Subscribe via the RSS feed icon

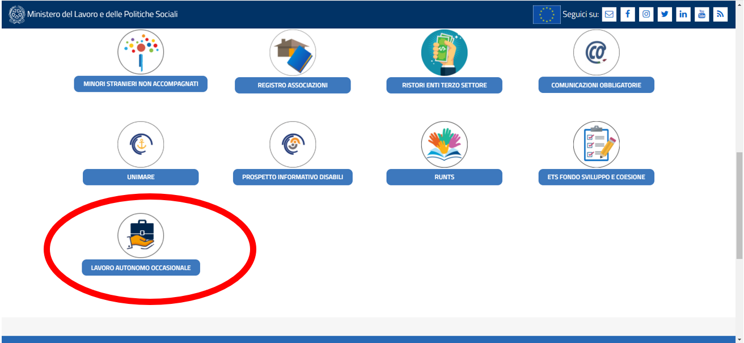[x=720, y=14]
